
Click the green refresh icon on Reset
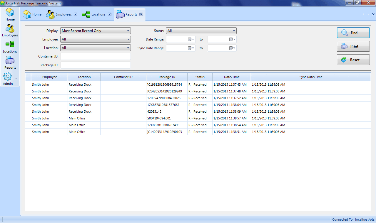pos(345,60)
